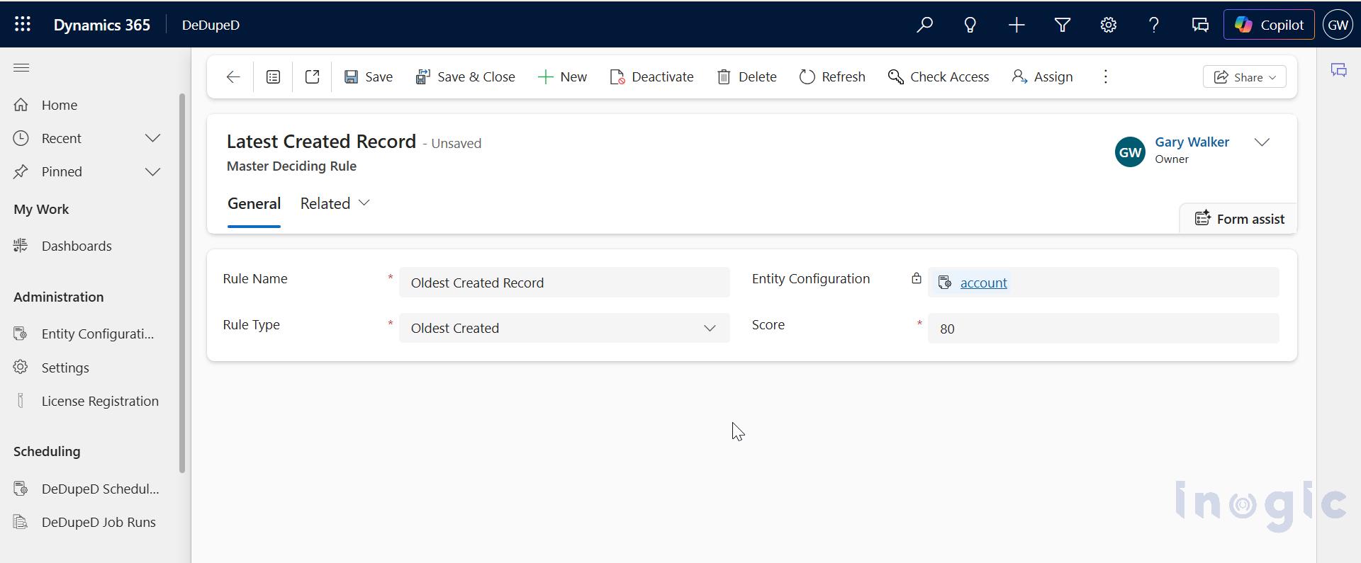Go back using the arrow icon
Screen dimensions: 1361x563
[x=233, y=76]
